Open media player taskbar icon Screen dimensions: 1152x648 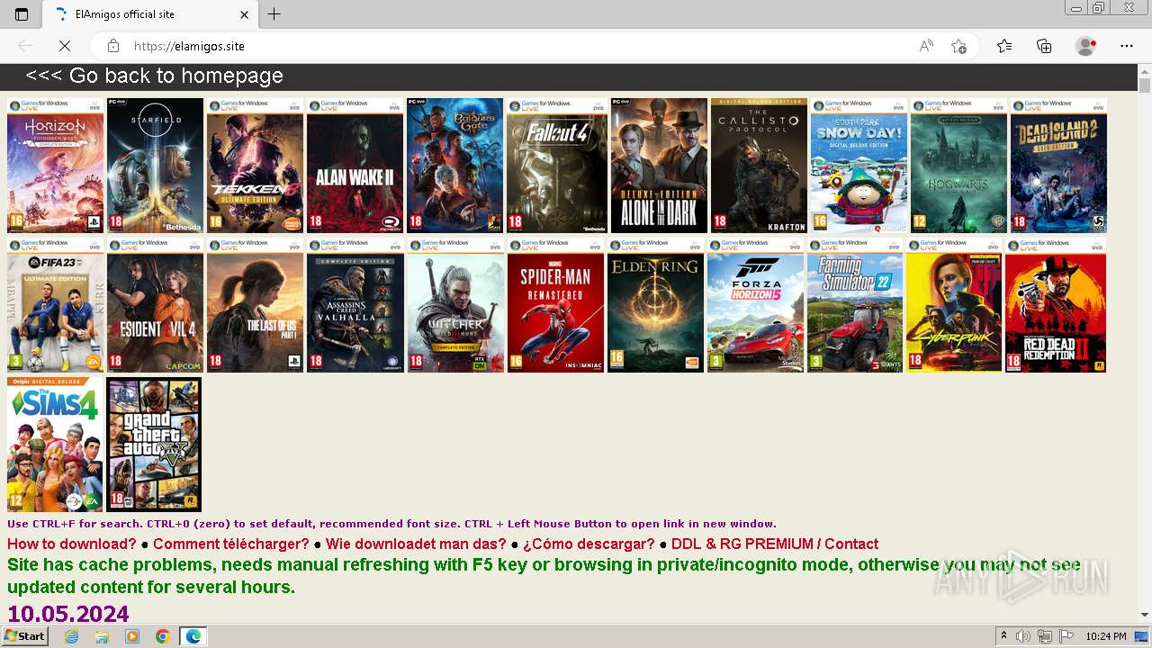[x=132, y=636]
